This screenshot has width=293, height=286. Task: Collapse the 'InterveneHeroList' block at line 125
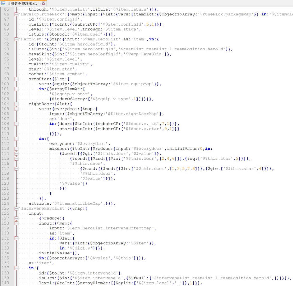pos(16,208)
